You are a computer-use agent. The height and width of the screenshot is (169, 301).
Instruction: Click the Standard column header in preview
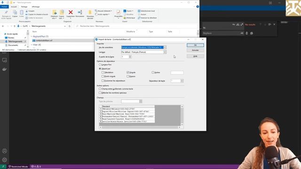[128, 107]
